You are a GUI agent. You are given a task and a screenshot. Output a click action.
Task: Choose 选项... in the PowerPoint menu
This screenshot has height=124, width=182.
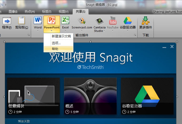click(x=56, y=43)
